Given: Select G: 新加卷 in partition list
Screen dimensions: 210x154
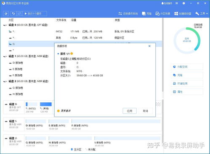Looking at the screenshot, I should 31,88.
